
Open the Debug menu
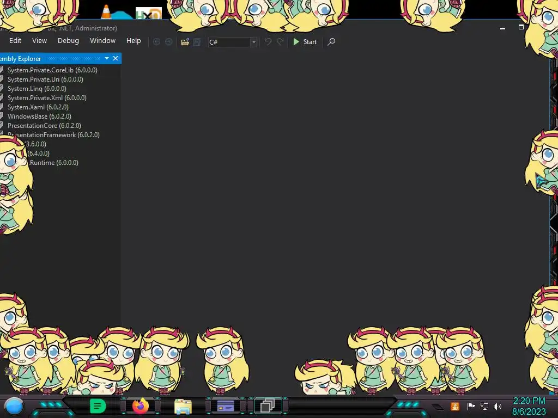[x=68, y=41]
